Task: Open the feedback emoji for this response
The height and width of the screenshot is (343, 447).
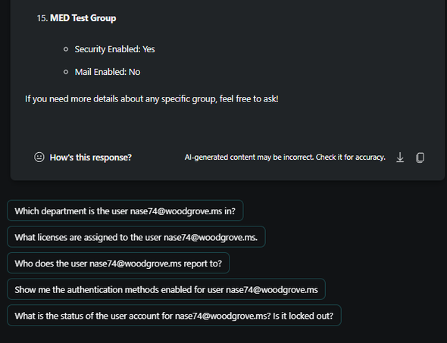Action: click(x=39, y=157)
